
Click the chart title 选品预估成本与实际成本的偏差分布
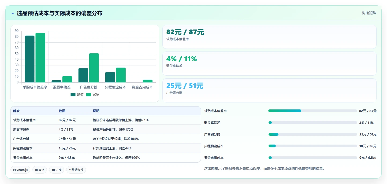coord(59,13)
